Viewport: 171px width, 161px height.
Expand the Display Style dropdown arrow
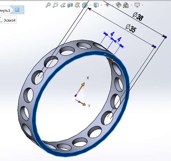point(101,5)
